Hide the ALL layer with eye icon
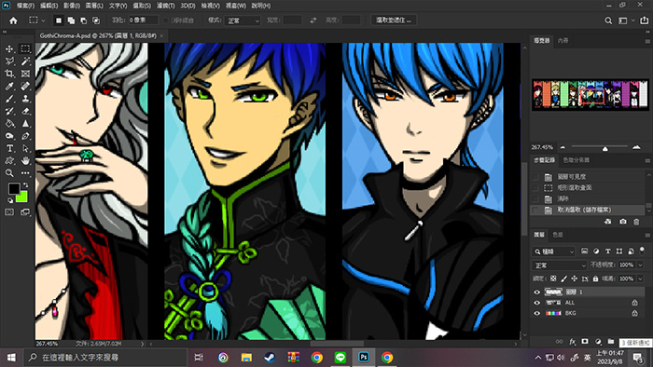 coord(536,303)
